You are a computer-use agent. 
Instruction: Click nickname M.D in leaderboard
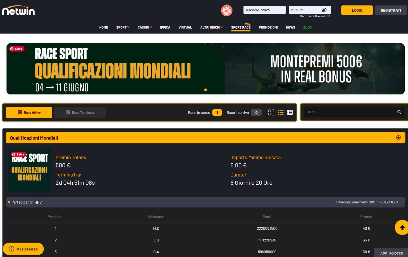(x=156, y=228)
